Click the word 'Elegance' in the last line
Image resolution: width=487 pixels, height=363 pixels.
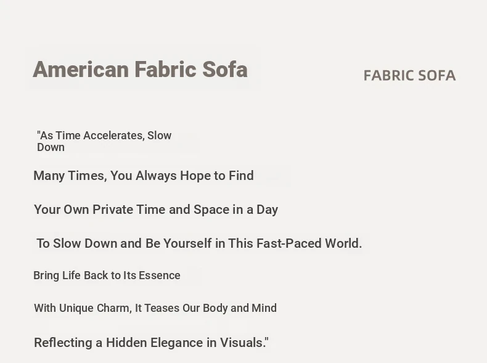176,343
